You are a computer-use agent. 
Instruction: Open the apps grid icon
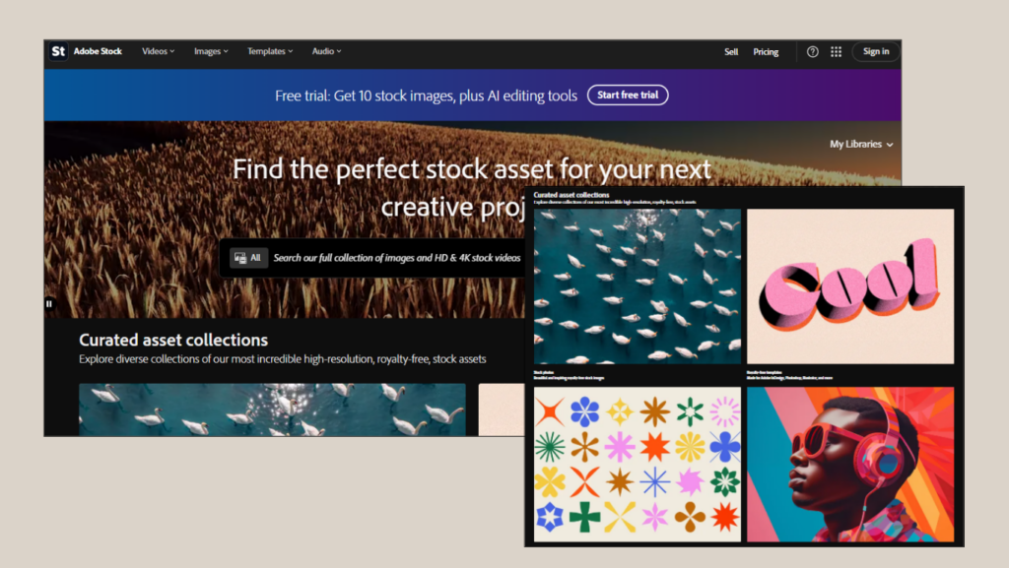[x=836, y=52]
